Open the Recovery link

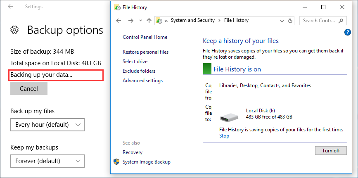[133, 152]
